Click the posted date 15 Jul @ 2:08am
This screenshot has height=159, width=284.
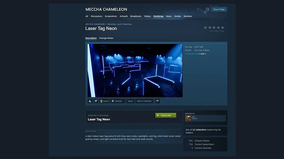tap(202, 50)
